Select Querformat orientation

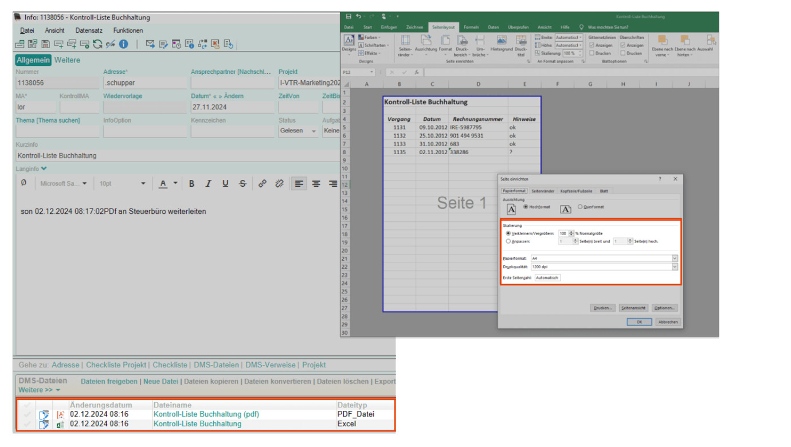(x=580, y=207)
